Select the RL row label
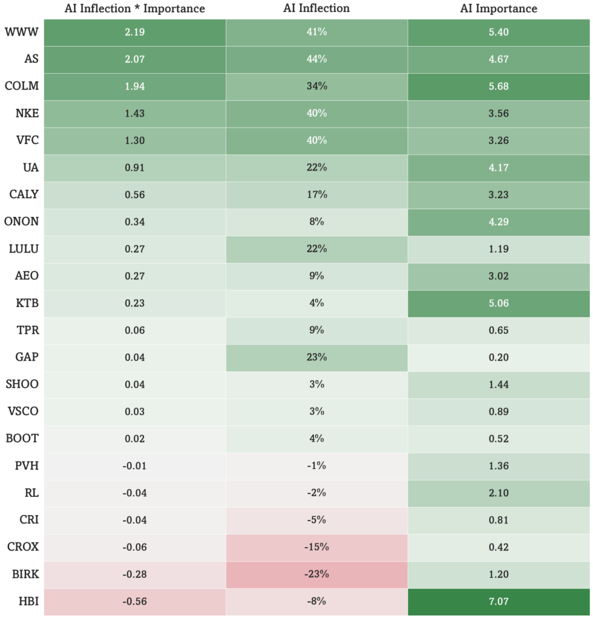 pos(31,493)
